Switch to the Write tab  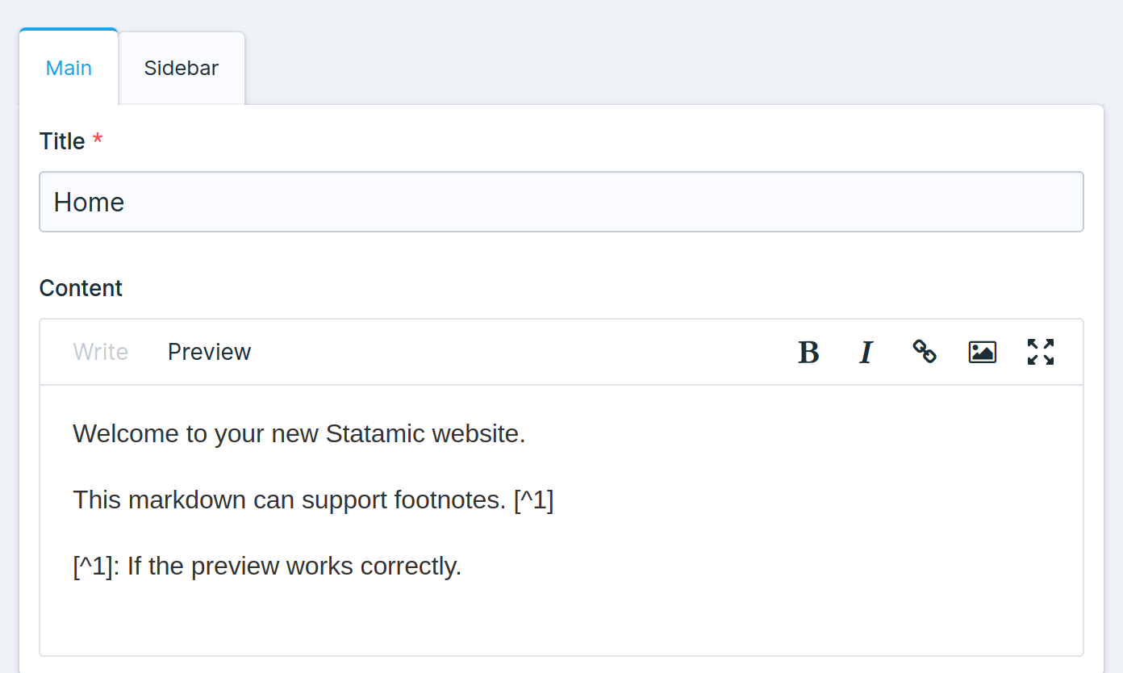coord(100,352)
